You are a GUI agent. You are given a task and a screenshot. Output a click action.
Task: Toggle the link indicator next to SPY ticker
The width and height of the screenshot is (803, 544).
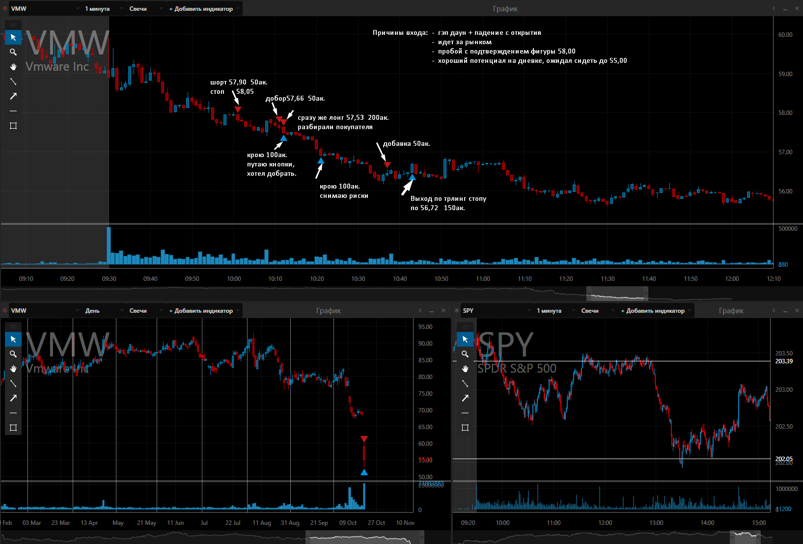coord(457,310)
